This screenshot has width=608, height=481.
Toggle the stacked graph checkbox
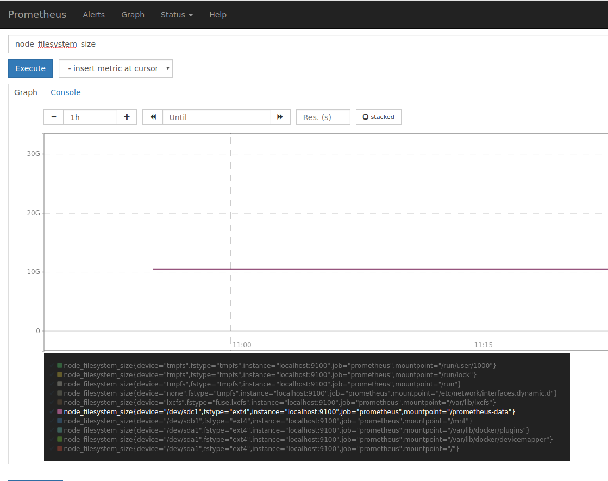coord(379,117)
